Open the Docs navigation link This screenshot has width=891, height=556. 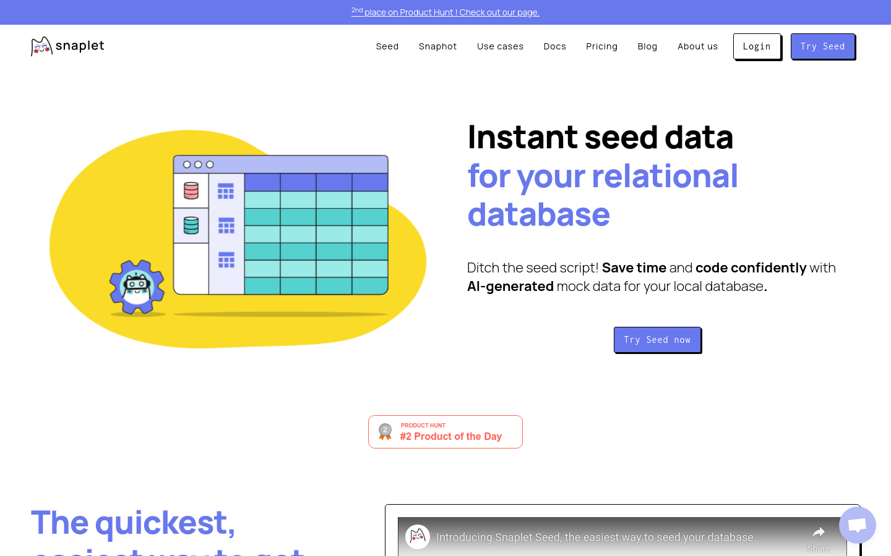(x=555, y=46)
